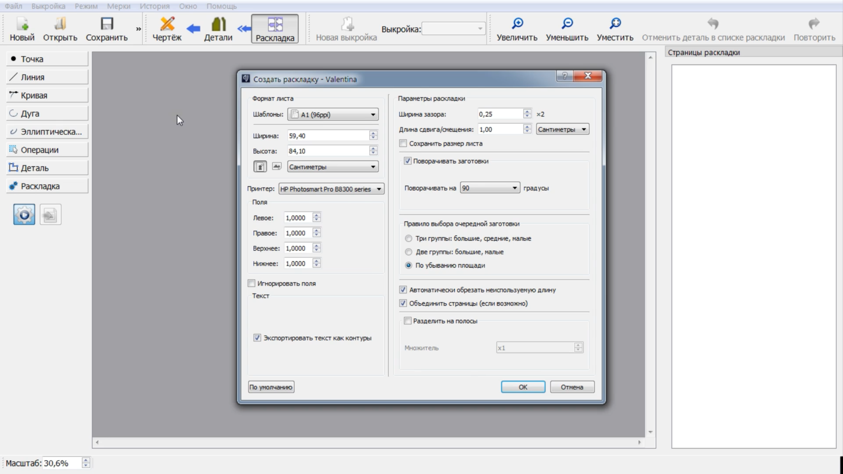This screenshot has width=843, height=474.
Task: Open the Эллиптическа... tool group
Action: point(47,131)
